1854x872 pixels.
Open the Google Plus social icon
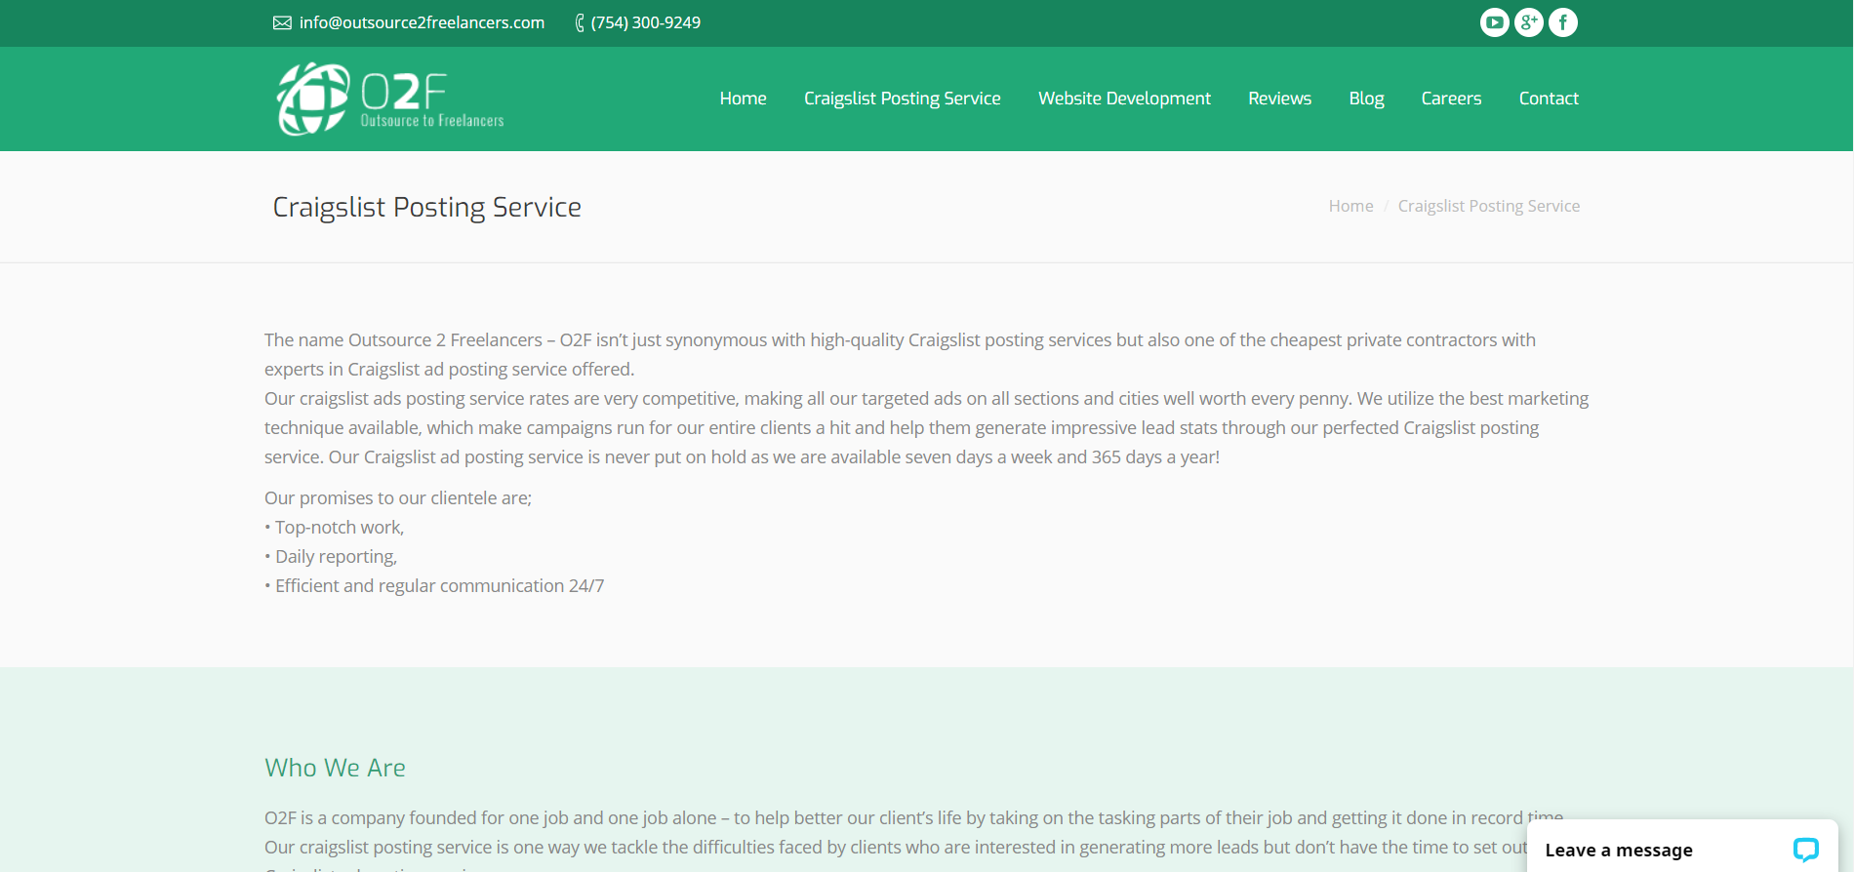pyautogui.click(x=1529, y=22)
